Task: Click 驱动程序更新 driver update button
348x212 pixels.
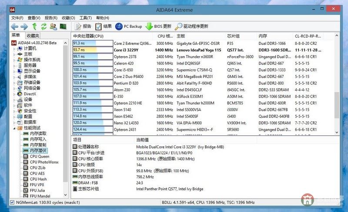Action: click(191, 27)
